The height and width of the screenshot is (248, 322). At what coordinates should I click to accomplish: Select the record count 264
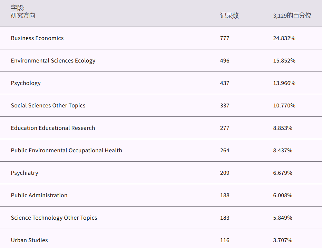tap(225, 150)
